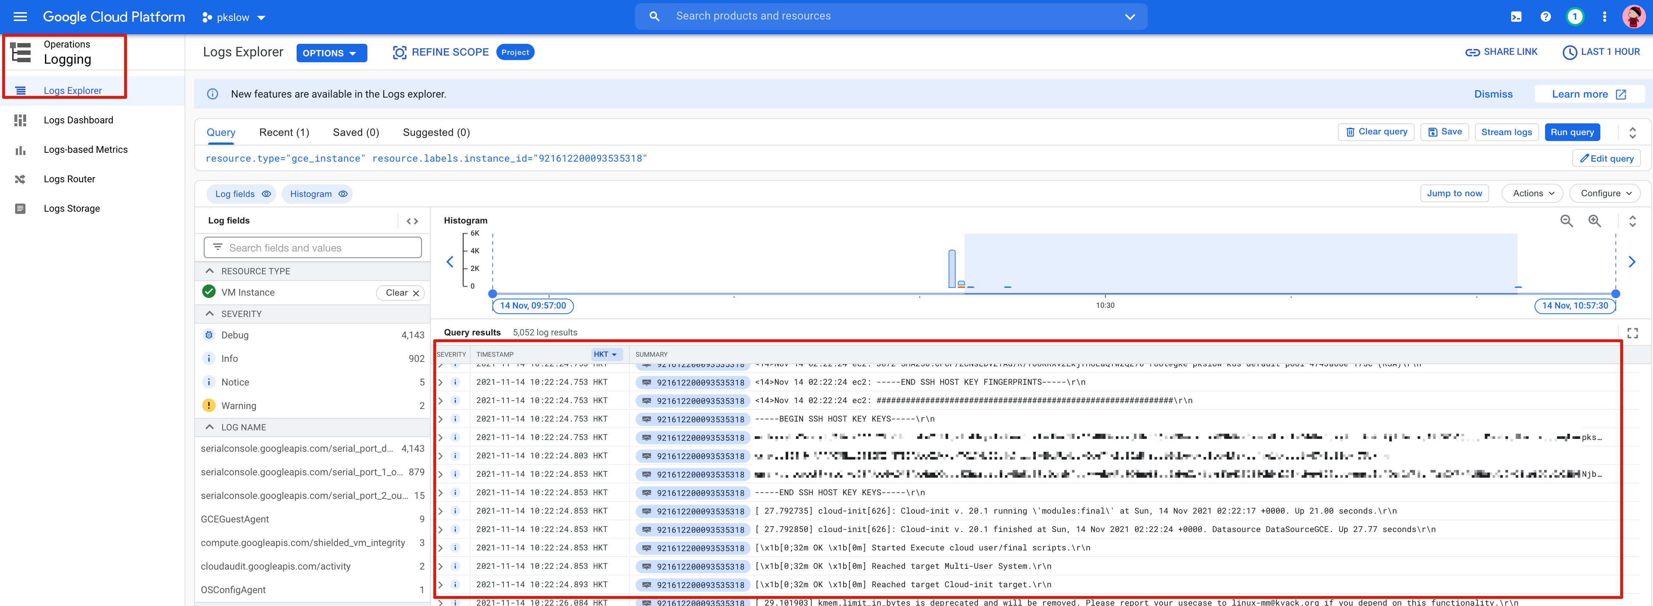Zoom out the histogram time range

[1566, 221]
